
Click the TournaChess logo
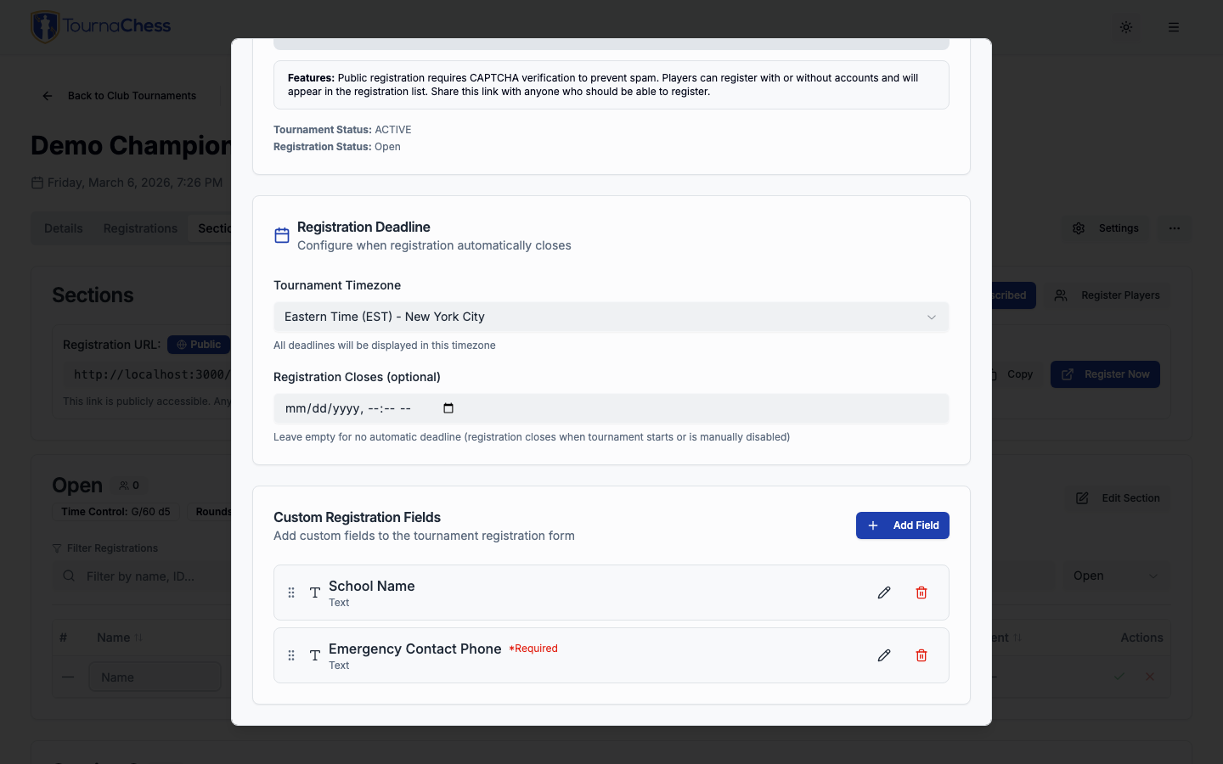point(101,26)
